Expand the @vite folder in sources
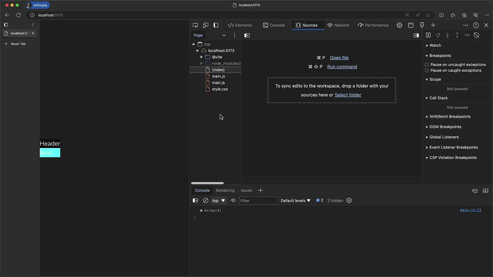This screenshot has height=277, width=493. tap(202, 57)
